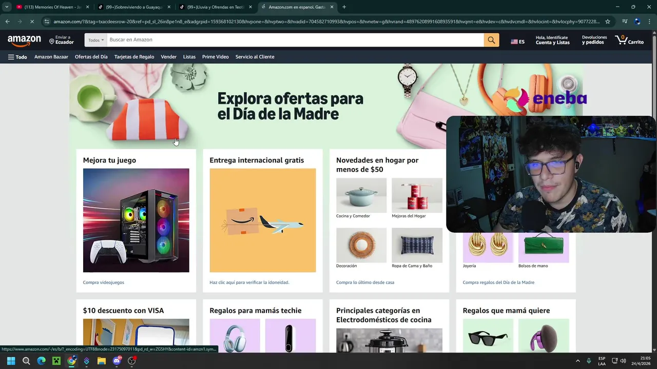This screenshot has height=369, width=657.
Task: Go to Prime Video
Action: [x=216, y=57]
